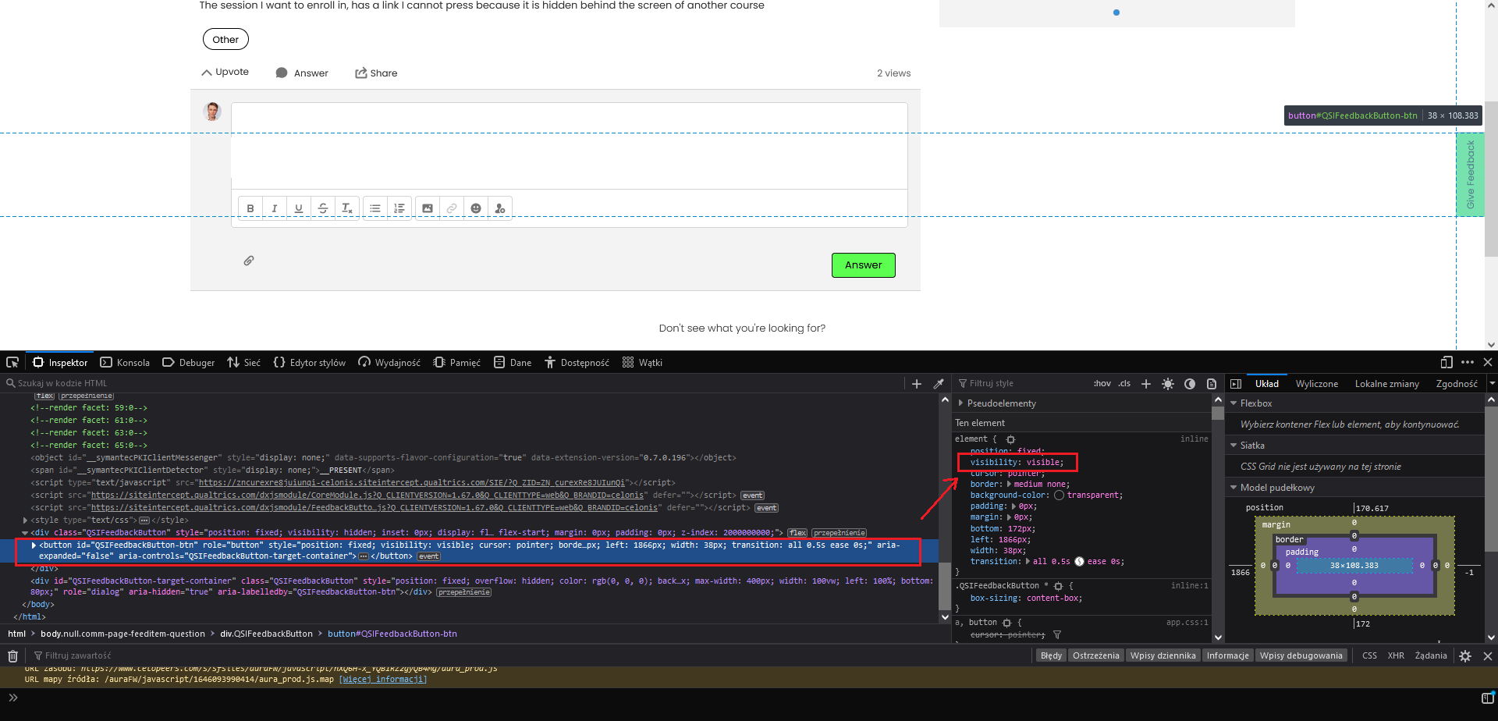1498x721 pixels.
Task: Toggle the Ostrzeżenia console filter
Action: click(1095, 655)
